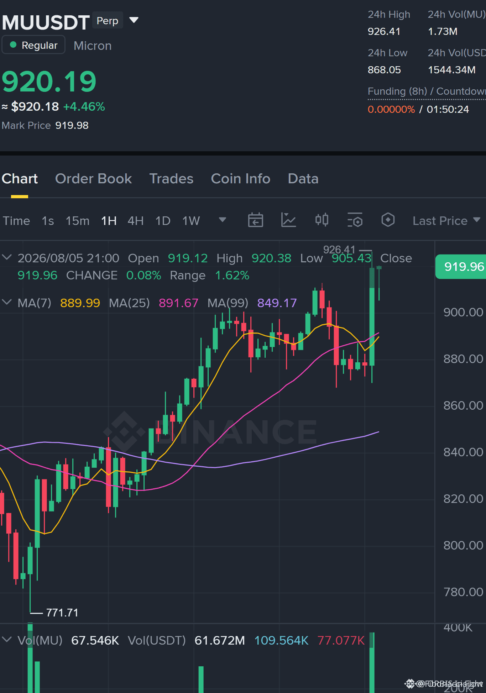Click the MA(25) value 891.67
The image size is (486, 693).
178,303
